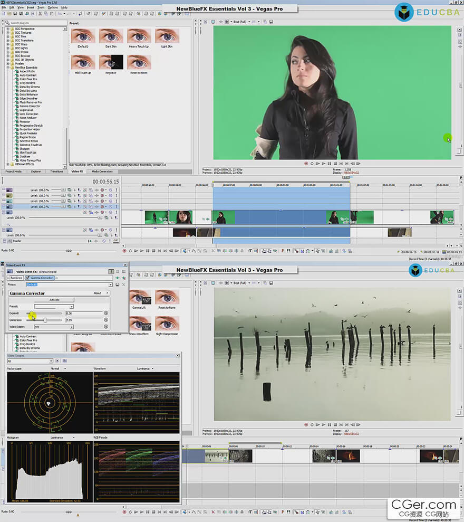Click the ? help button beside About
Image resolution: width=464 pixels, height=522 pixels.
[x=107, y=293]
